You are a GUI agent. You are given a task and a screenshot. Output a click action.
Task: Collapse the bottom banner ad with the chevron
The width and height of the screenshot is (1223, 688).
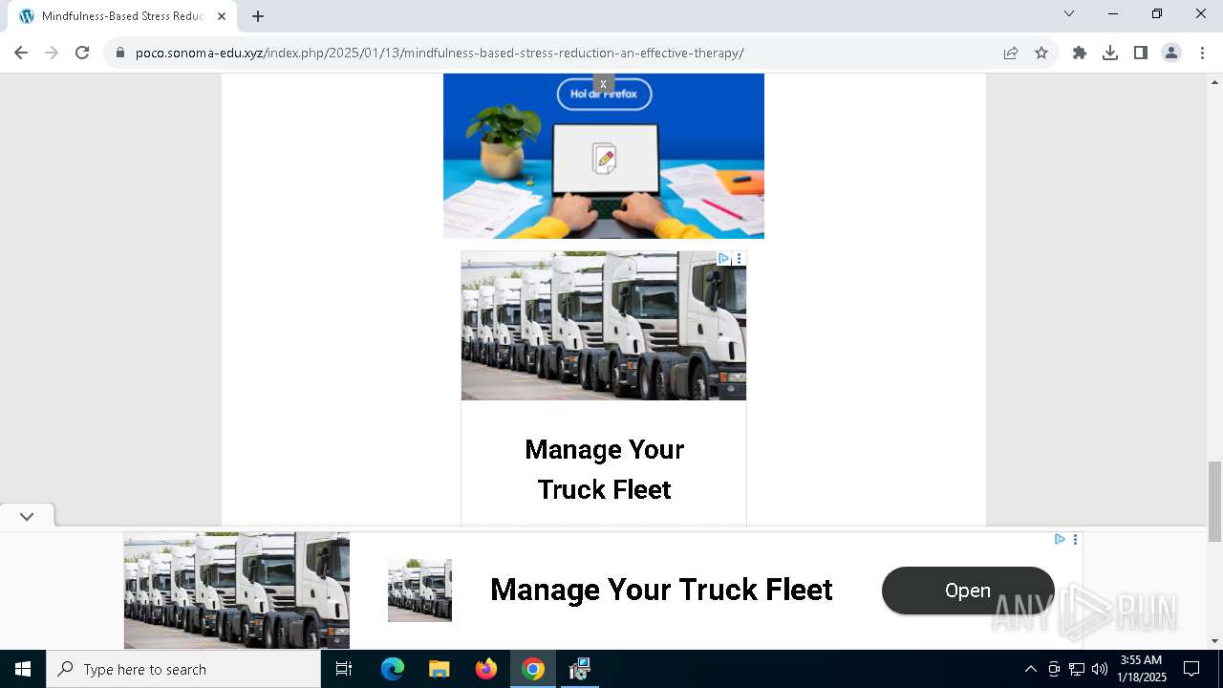coord(27,516)
